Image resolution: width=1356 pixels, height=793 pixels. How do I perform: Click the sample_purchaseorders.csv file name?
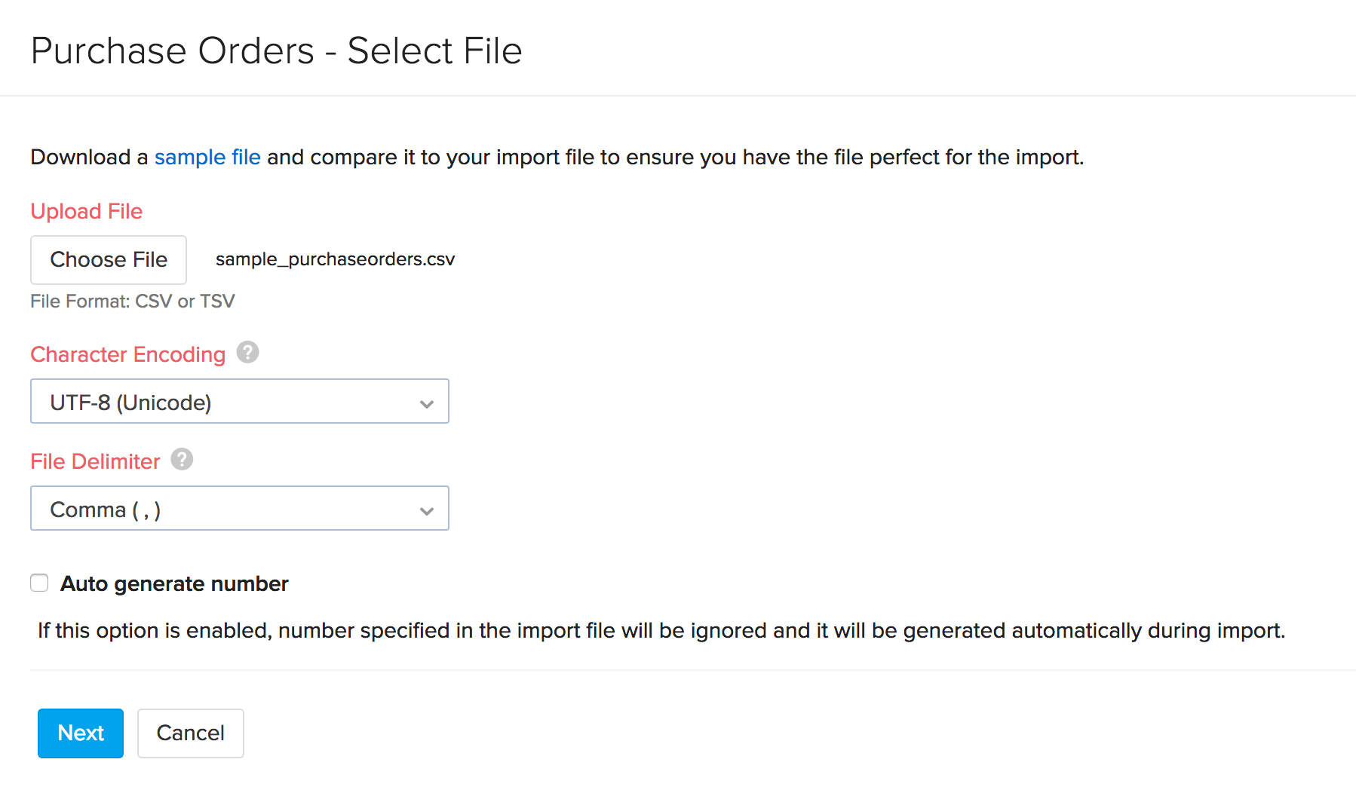335,259
